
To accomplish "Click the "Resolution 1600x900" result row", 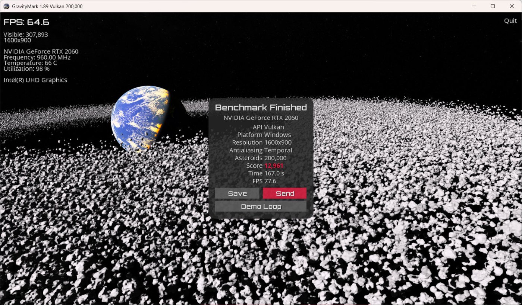I will (x=262, y=142).
